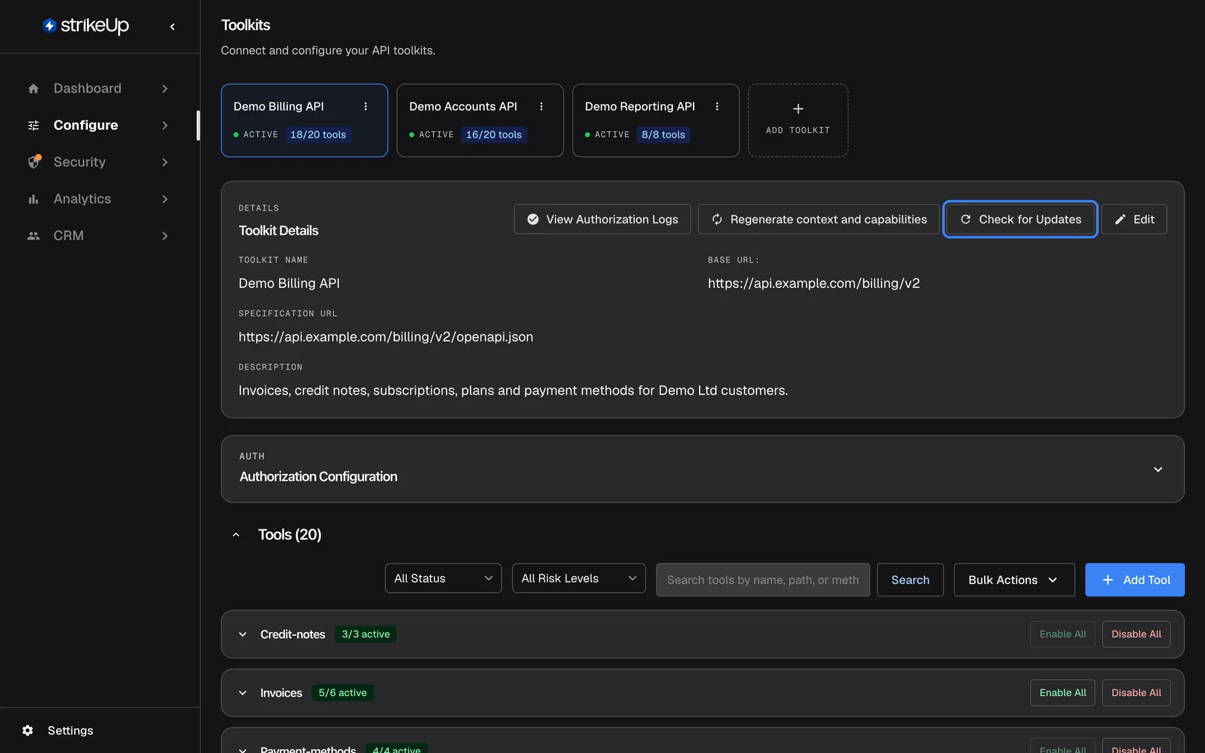The height and width of the screenshot is (753, 1205).
Task: Expand the Configure menu chevron
Action: click(165, 125)
